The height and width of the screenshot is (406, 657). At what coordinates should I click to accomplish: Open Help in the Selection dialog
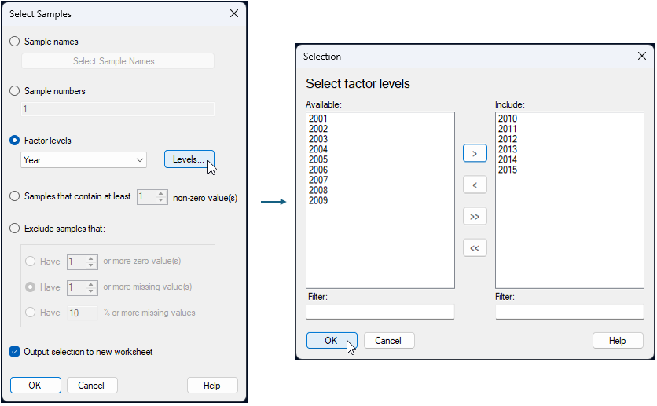[x=617, y=341]
